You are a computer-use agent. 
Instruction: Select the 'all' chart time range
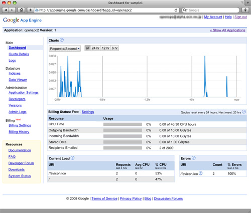tap(87, 48)
